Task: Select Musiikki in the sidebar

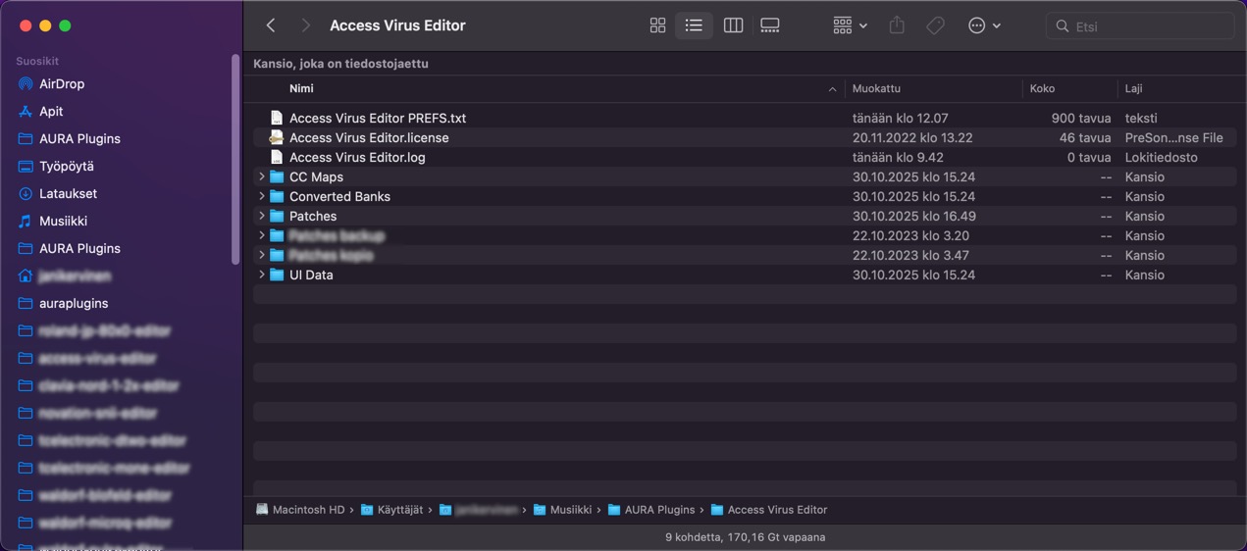Action: coord(63,222)
